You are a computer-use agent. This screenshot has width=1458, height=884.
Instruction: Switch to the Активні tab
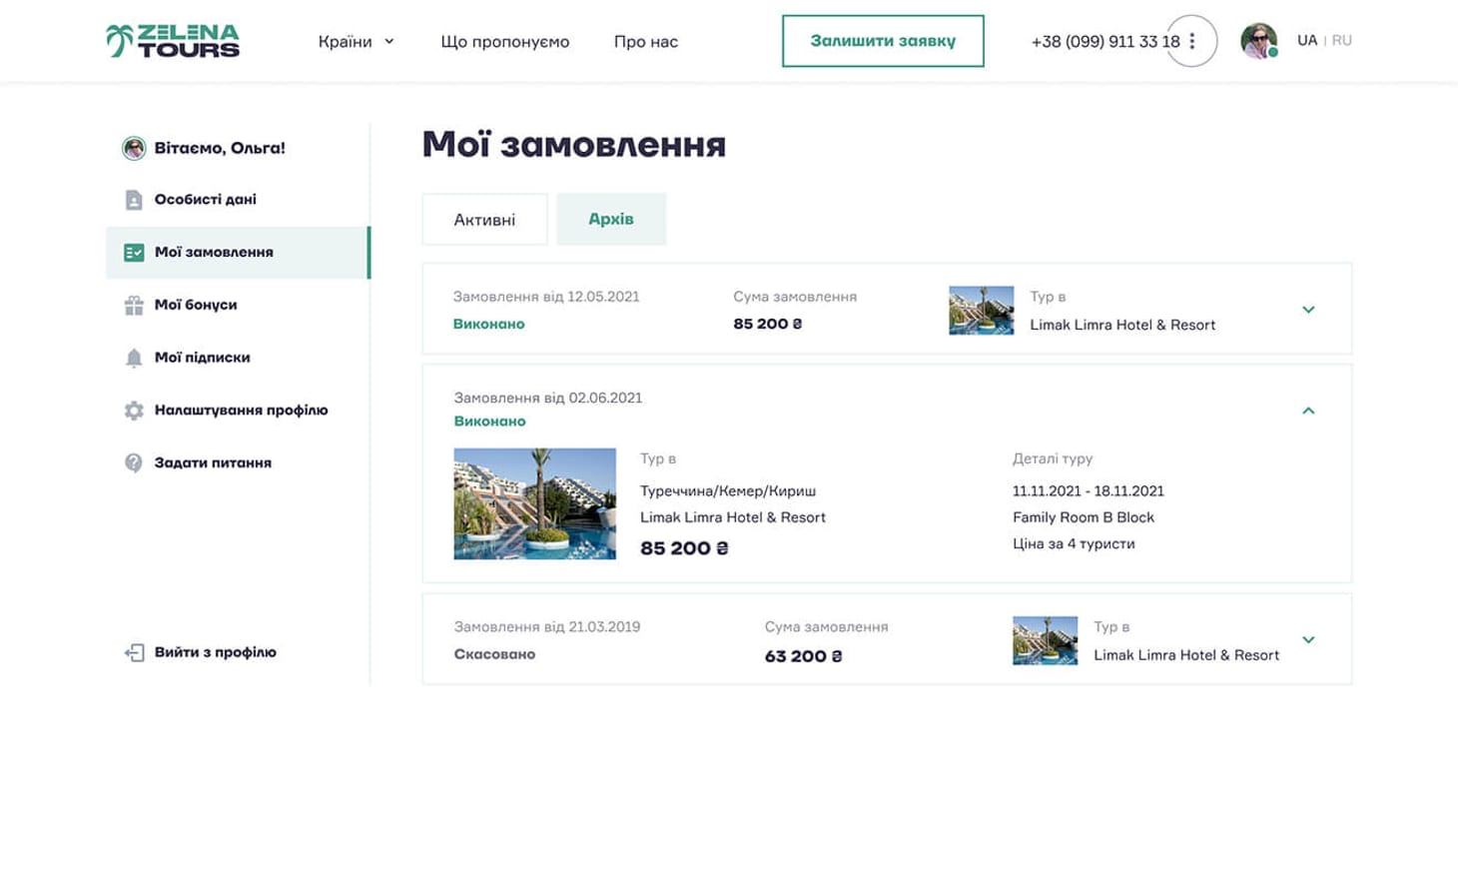pyautogui.click(x=484, y=219)
